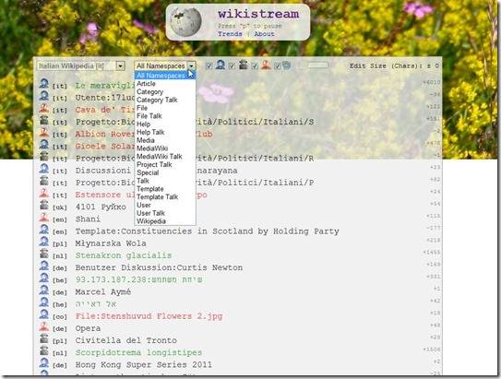Click the Wikipedia globe logo in header
This screenshot has height=379, width=501.
tap(185, 22)
